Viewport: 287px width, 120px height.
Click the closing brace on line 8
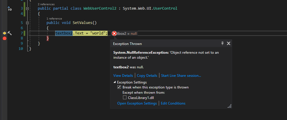pos(48,38)
